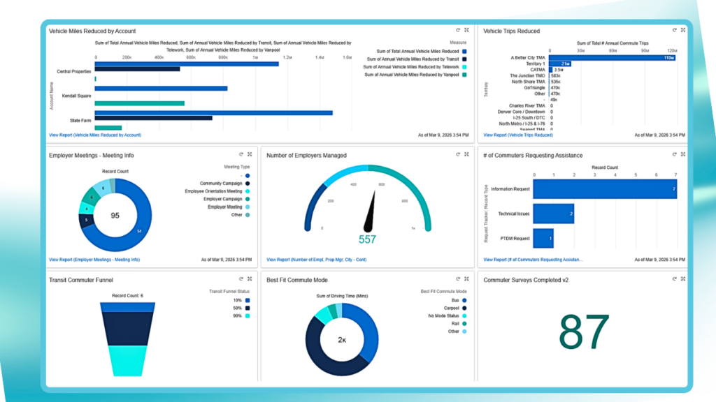Viewport: 716px width, 402px height.
Task: Refresh the Employer Meetings - Meeting Info widget
Action: tap(240, 155)
